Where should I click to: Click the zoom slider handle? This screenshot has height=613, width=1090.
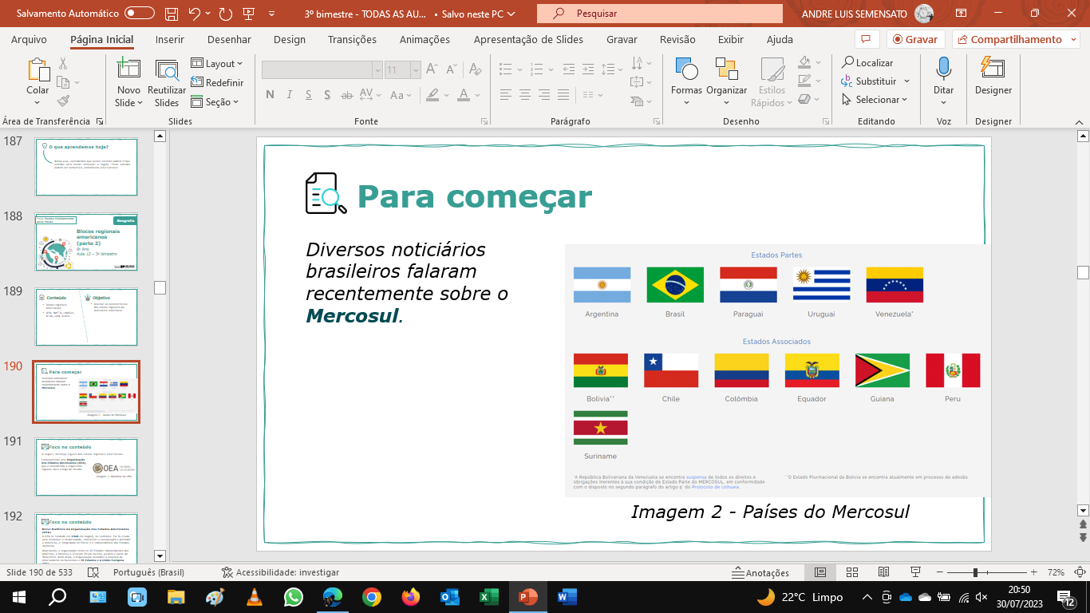click(975, 572)
